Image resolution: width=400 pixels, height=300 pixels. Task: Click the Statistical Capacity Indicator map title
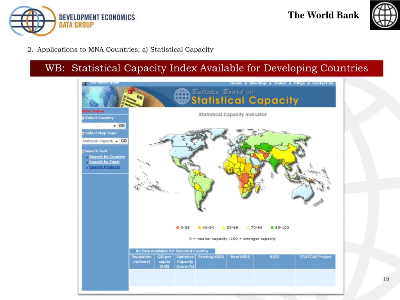coord(233,114)
